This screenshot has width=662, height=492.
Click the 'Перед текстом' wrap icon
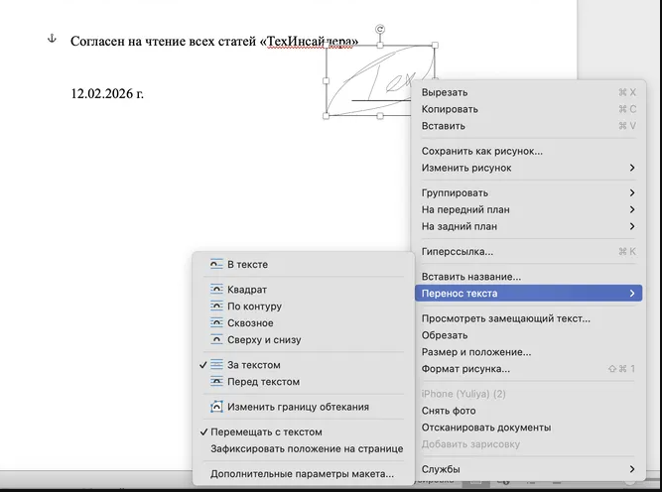click(216, 382)
